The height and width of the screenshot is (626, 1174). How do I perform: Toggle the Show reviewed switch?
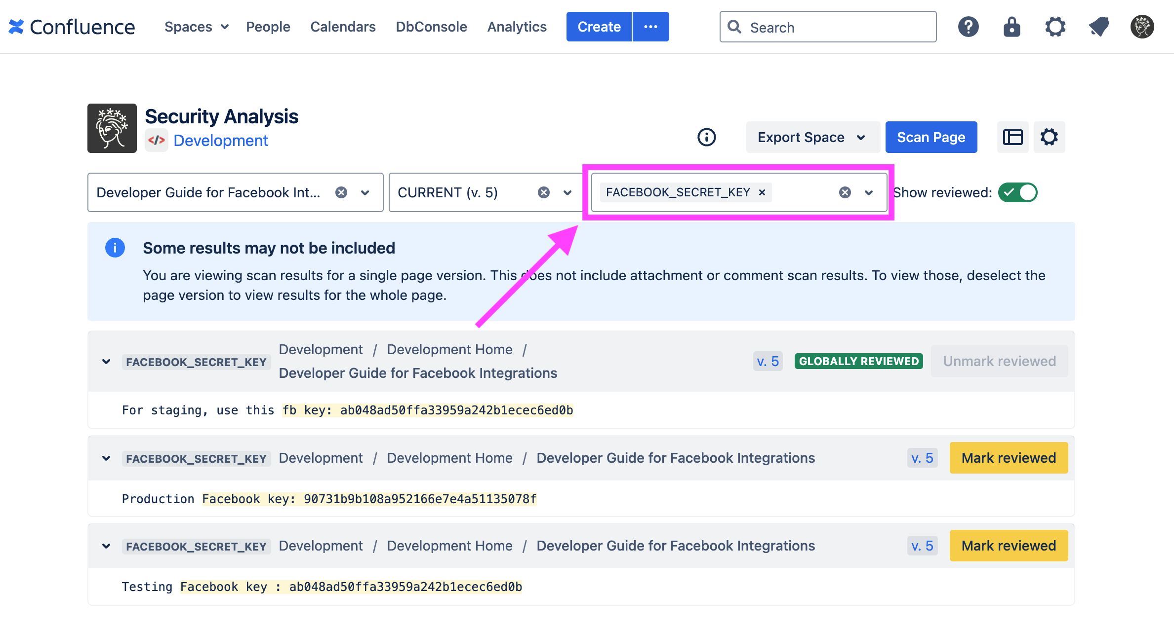(x=1017, y=192)
